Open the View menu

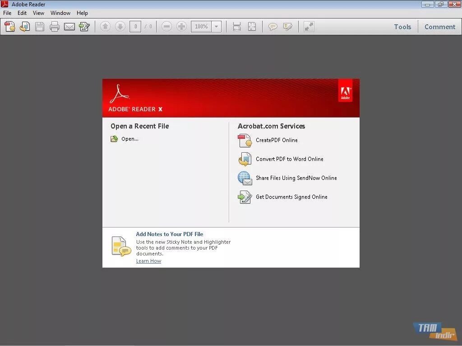click(39, 13)
